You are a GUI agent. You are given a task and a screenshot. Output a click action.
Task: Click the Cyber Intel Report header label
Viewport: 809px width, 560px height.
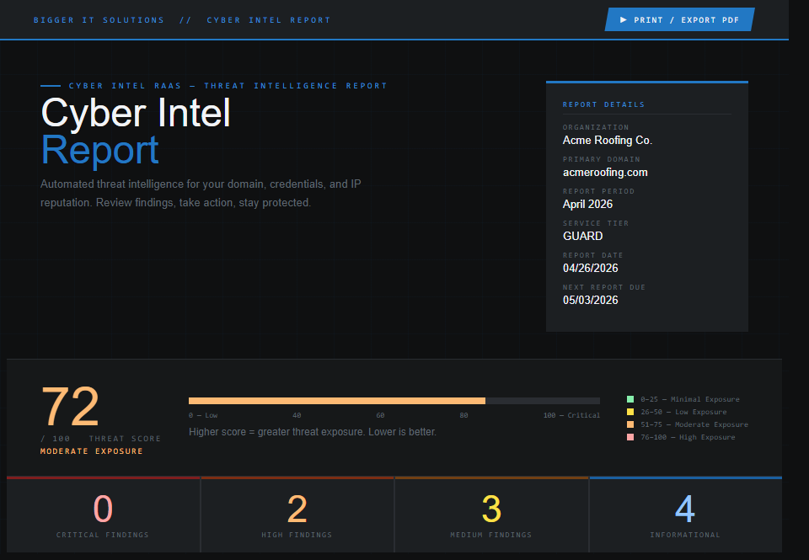tap(268, 20)
